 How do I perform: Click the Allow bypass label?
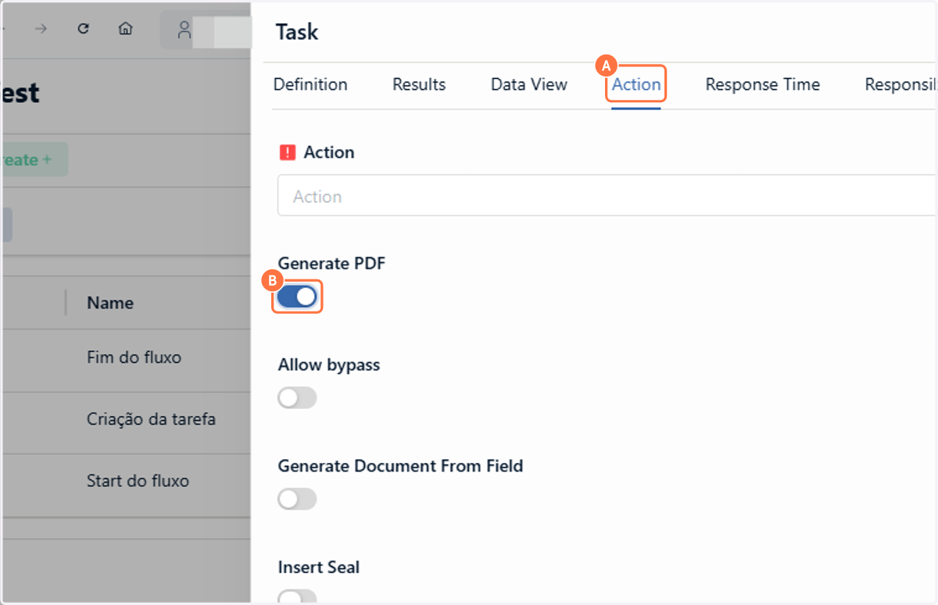pos(329,365)
